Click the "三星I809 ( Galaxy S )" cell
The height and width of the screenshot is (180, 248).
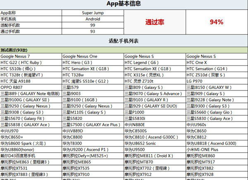[155, 87]
